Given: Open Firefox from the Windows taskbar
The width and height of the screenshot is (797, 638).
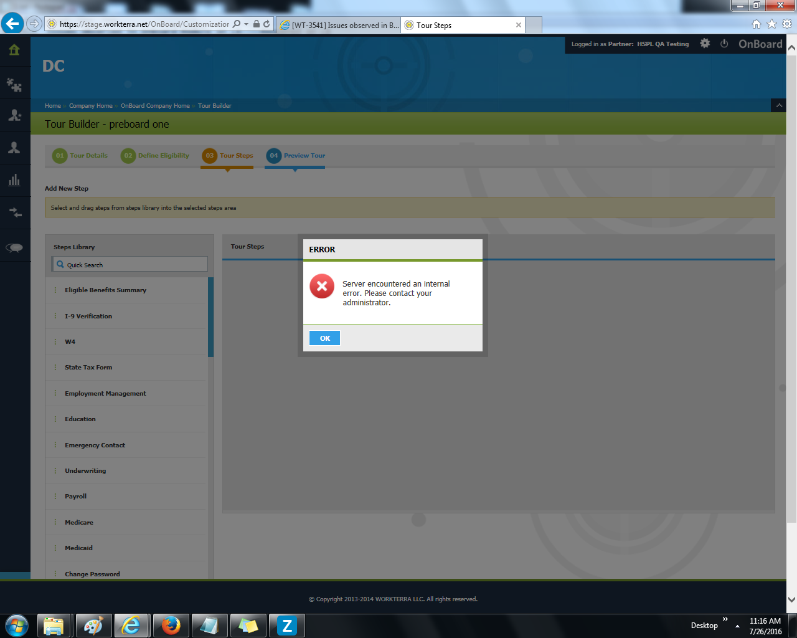Looking at the screenshot, I should click(171, 626).
